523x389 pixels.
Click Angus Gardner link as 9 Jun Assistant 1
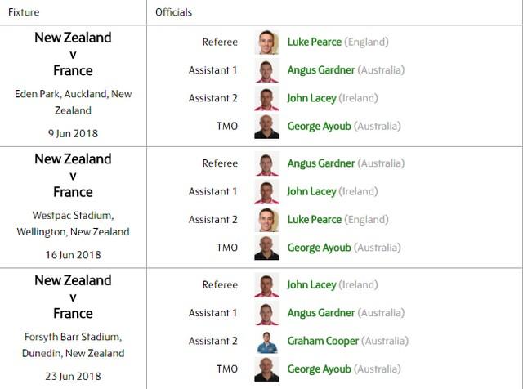[321, 70]
